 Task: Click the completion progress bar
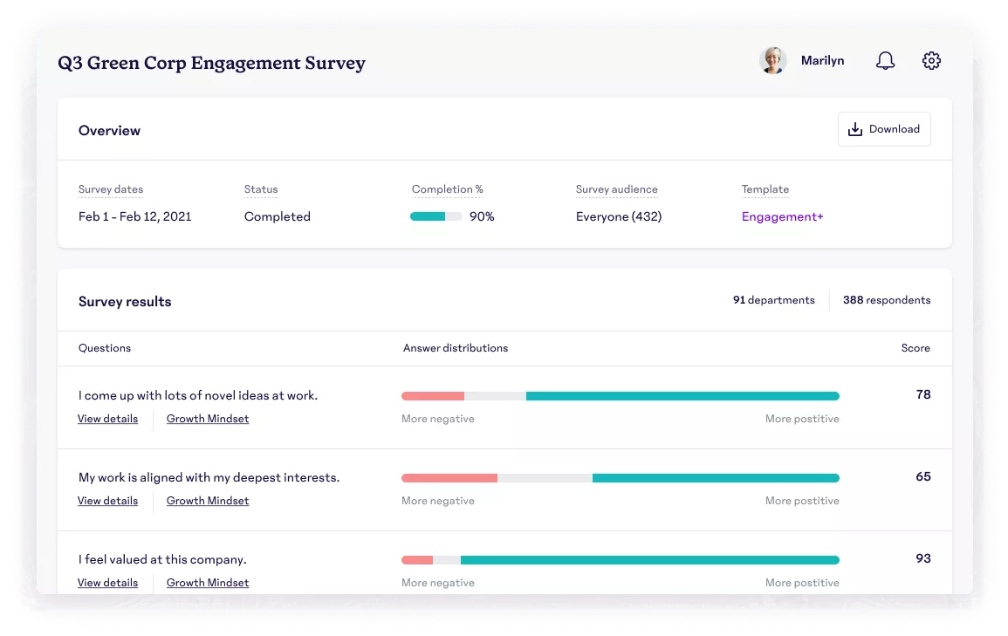click(x=435, y=216)
